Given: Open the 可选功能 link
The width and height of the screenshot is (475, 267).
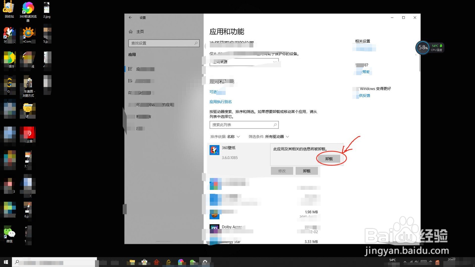Looking at the screenshot, I should (x=217, y=92).
